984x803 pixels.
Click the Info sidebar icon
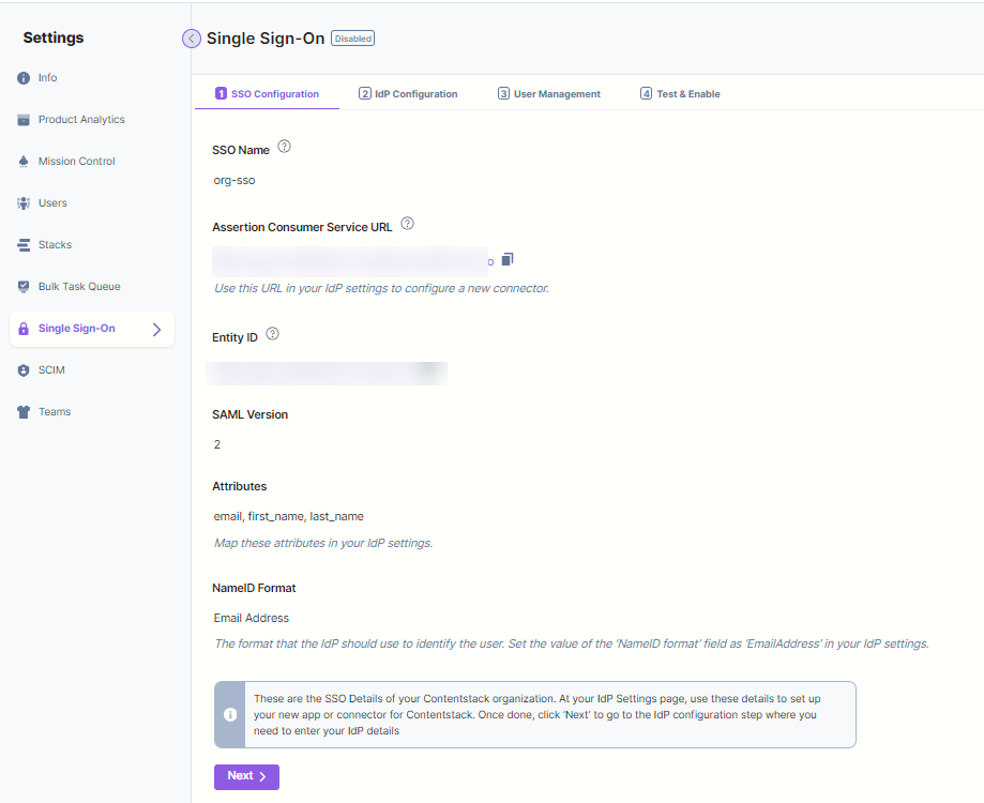[24, 78]
